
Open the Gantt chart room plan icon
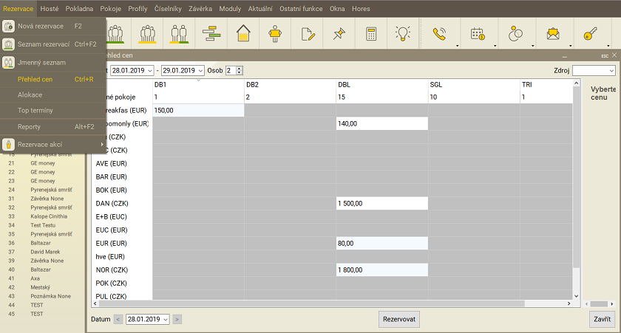tap(211, 34)
